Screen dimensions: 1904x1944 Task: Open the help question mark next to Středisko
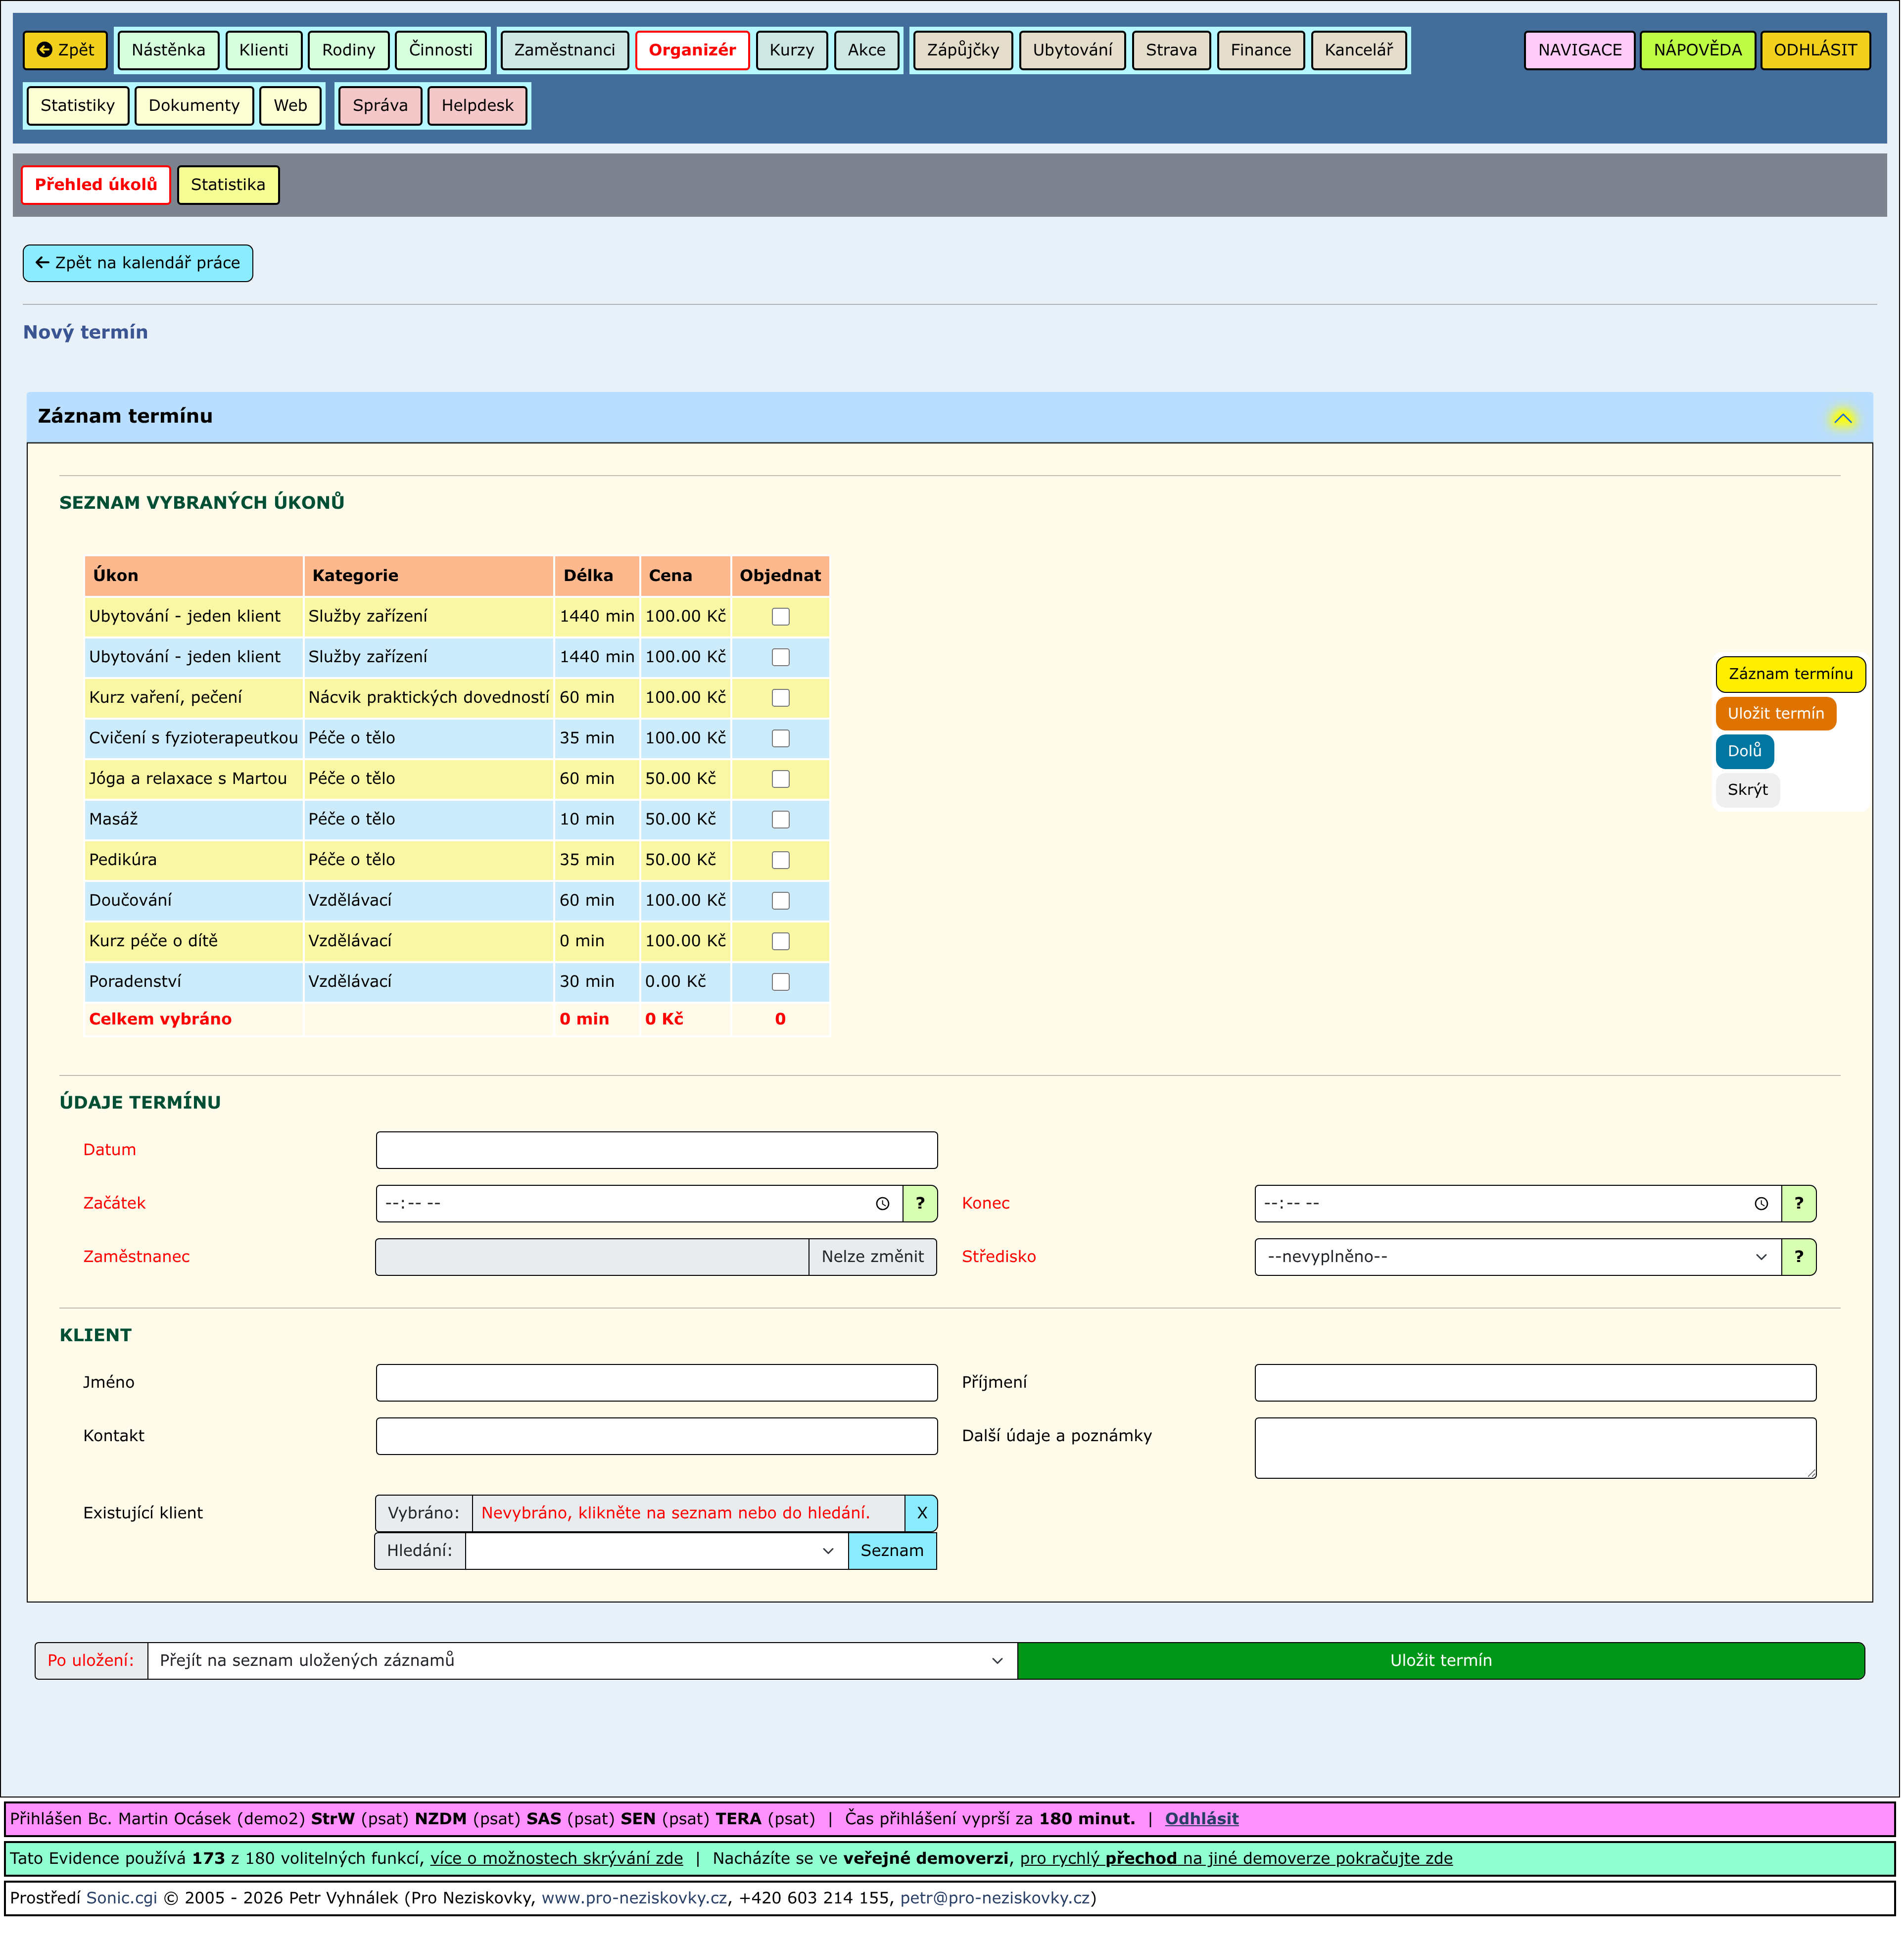(1798, 1257)
